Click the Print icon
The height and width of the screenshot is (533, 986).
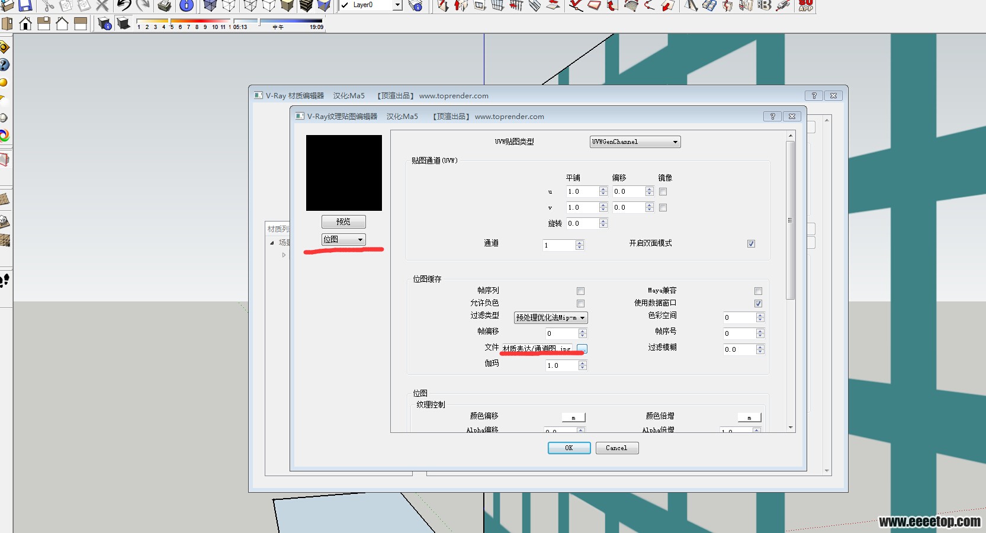[x=165, y=5]
